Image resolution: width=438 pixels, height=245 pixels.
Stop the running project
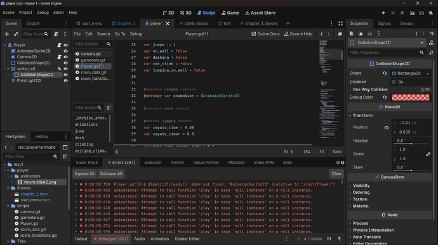click(x=402, y=13)
